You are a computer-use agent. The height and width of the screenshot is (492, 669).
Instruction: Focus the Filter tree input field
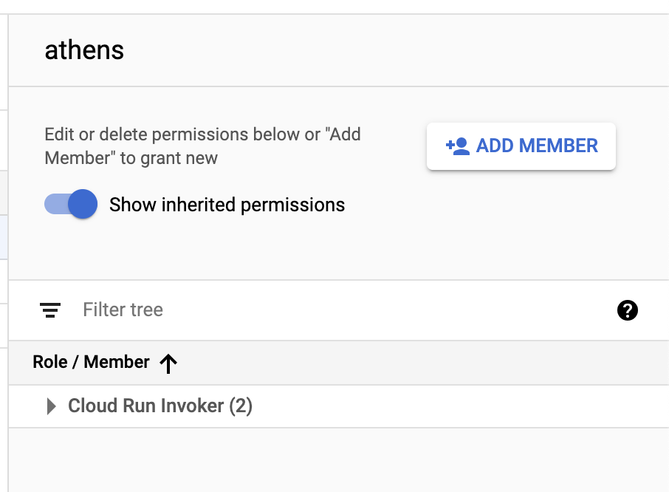tap(332, 310)
